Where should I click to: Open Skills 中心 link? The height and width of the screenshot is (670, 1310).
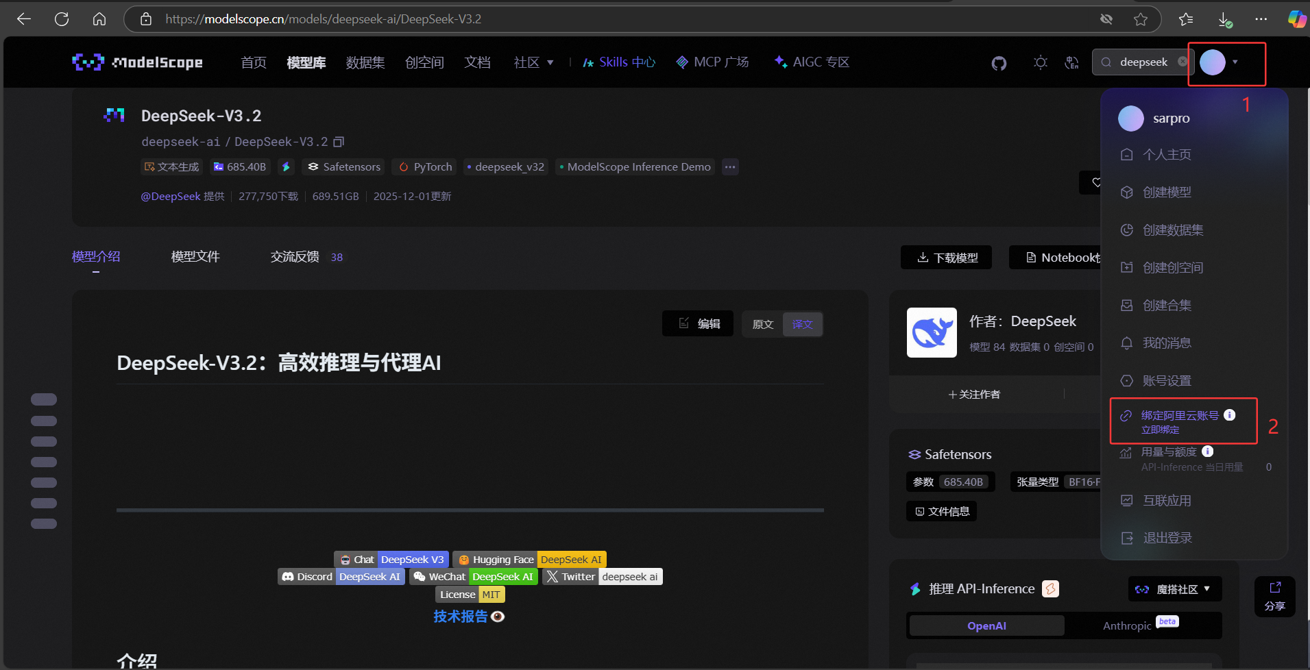(619, 62)
